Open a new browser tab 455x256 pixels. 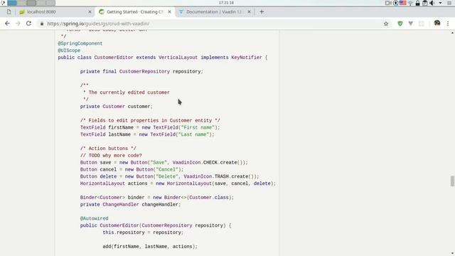tap(262, 12)
